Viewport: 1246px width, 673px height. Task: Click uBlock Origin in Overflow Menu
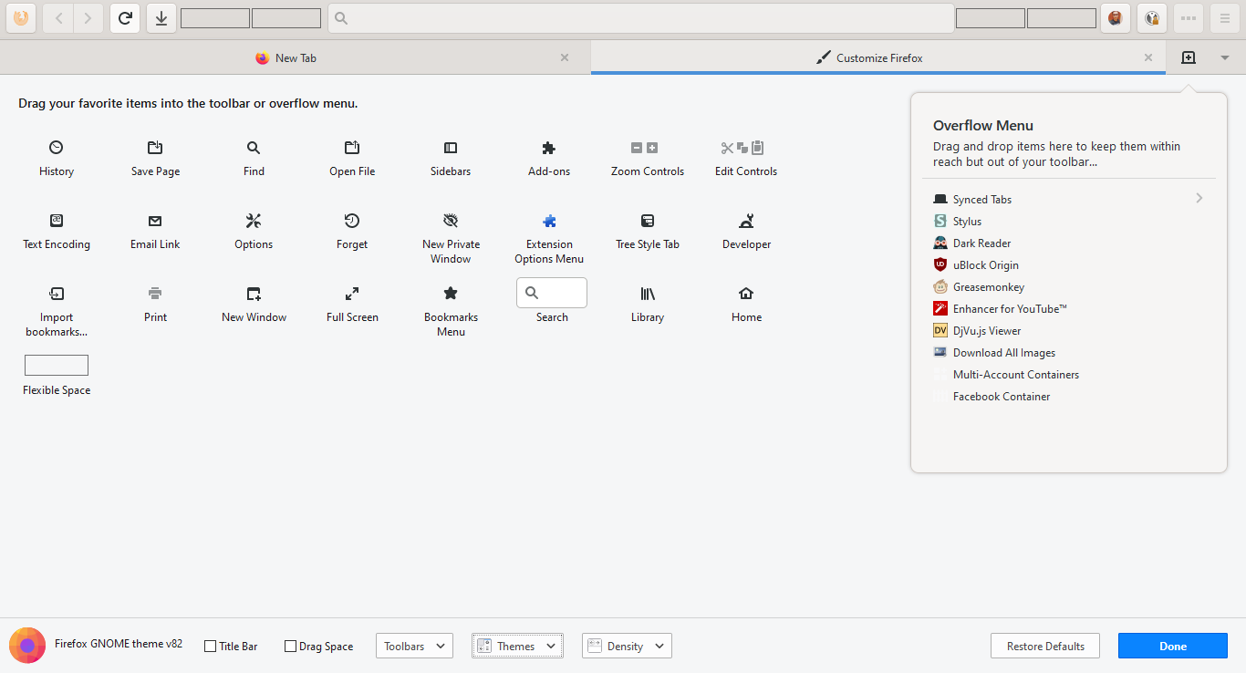pyautogui.click(x=1069, y=264)
